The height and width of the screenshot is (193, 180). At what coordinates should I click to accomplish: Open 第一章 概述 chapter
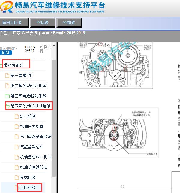click(21, 75)
